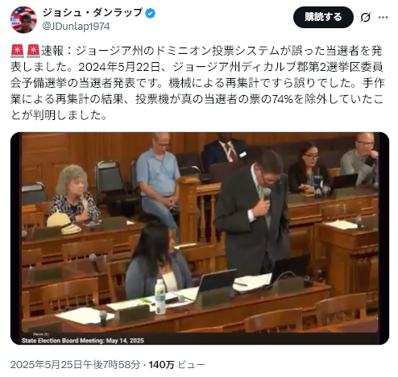Play the State Election Board meeting video
The image size is (398, 377).
click(200, 238)
